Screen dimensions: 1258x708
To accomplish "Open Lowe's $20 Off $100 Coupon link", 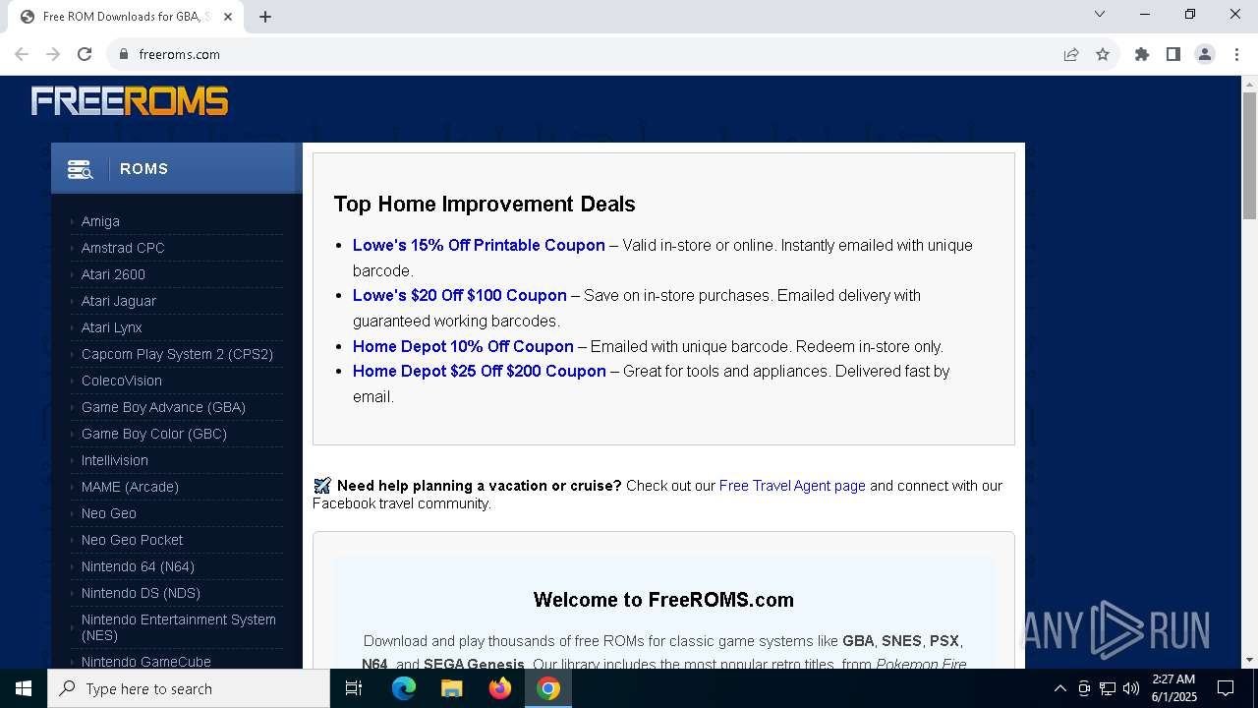I will point(460,295).
